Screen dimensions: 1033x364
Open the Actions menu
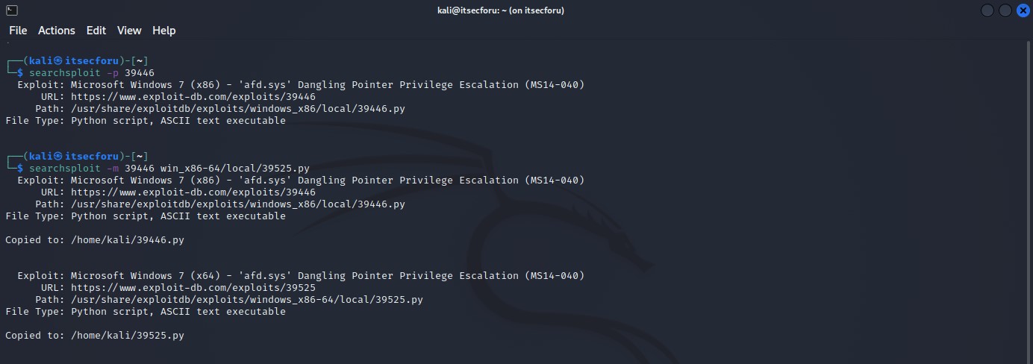tap(57, 31)
